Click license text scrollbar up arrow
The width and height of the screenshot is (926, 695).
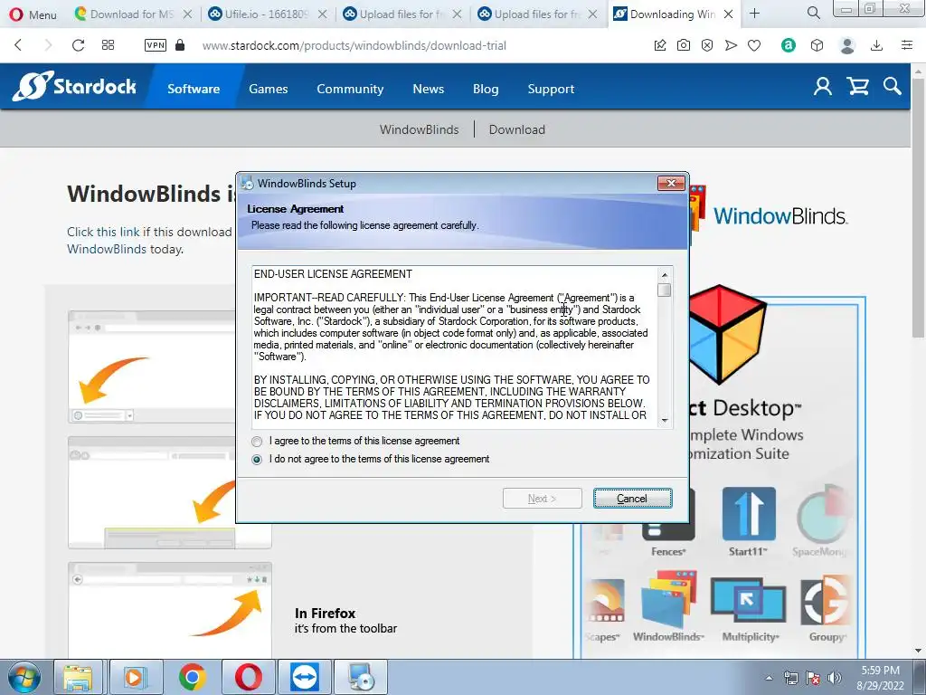point(665,275)
